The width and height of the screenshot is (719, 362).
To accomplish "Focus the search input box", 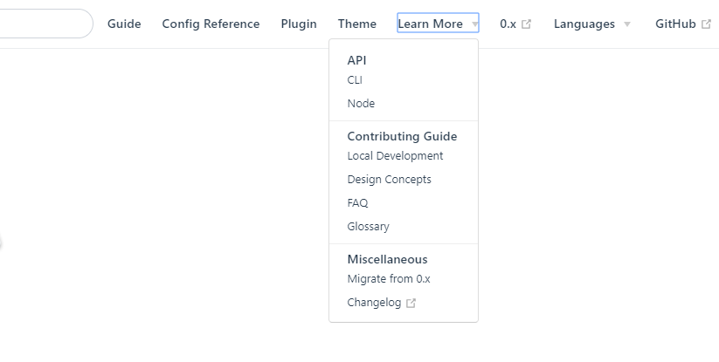I will (44, 24).
